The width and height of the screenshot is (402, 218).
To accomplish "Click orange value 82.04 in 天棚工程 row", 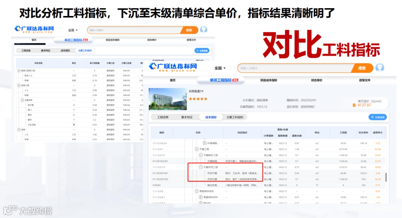I will (x=378, y=149).
